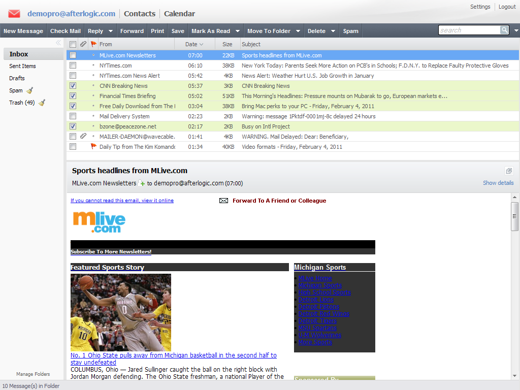Sort by attachment paperclip column header
Image resolution: width=520 pixels, height=390 pixels.
[x=83, y=44]
